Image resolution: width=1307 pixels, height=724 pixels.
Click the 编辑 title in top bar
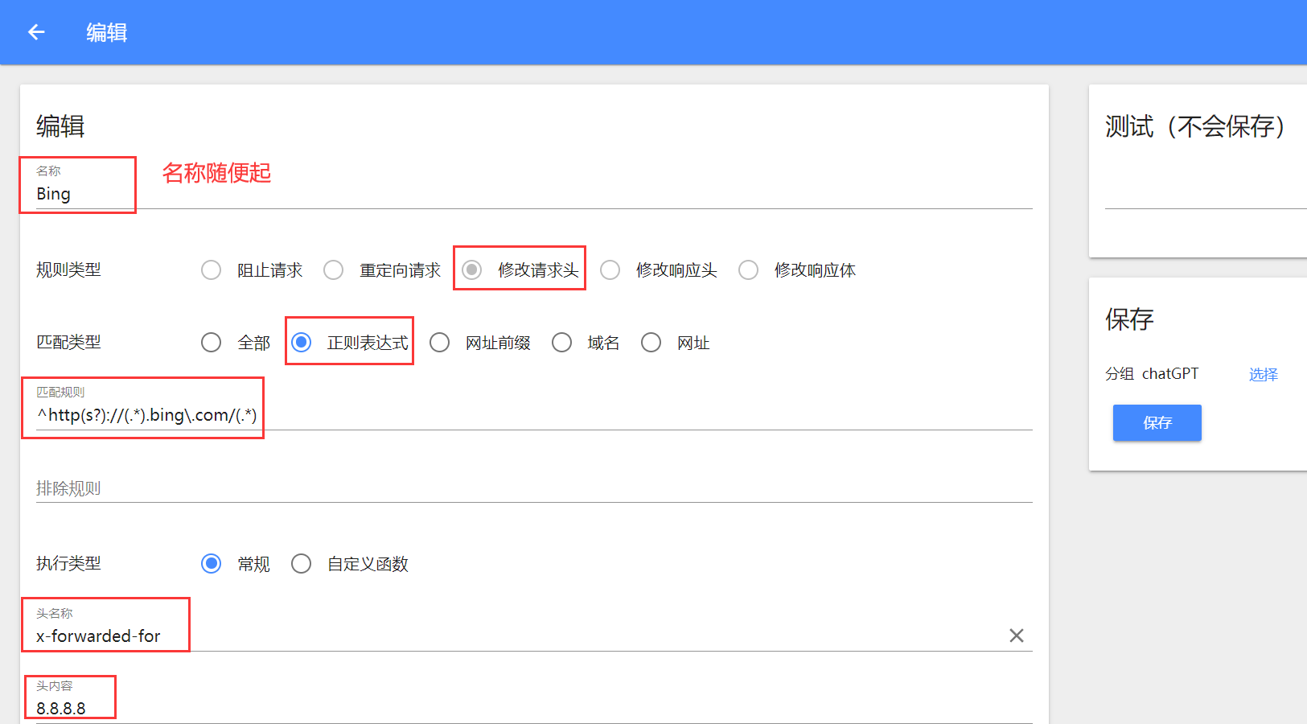coord(107,32)
